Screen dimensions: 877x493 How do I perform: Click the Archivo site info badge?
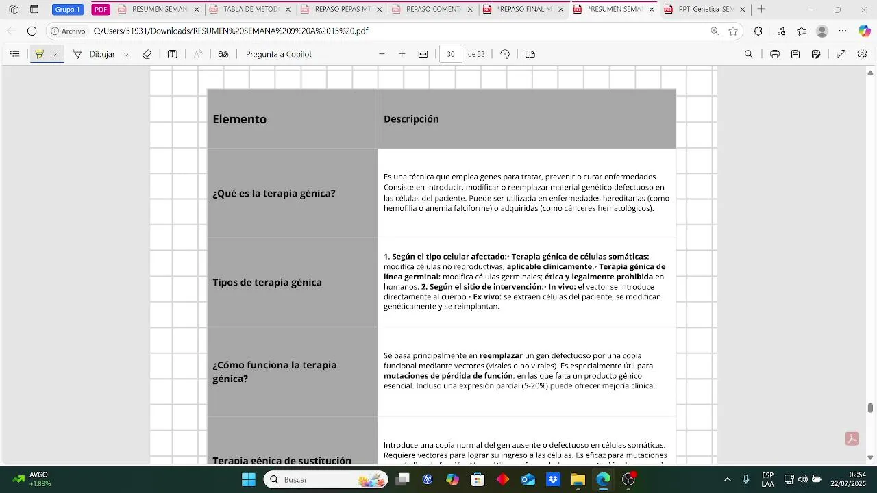coord(68,31)
